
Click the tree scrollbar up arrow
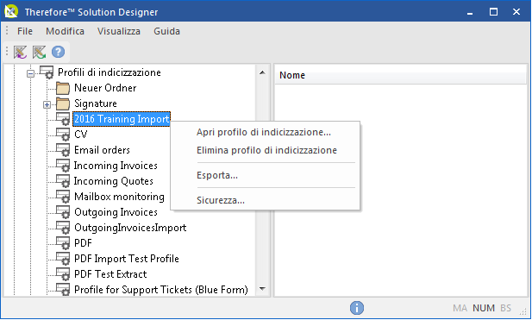coord(262,72)
